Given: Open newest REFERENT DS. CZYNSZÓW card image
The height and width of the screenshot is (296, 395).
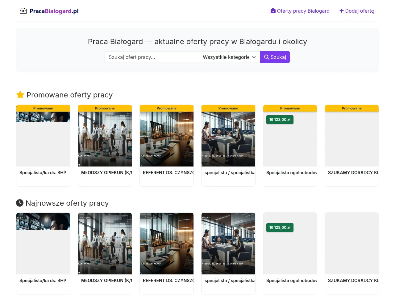Looking at the screenshot, I should [x=167, y=244].
